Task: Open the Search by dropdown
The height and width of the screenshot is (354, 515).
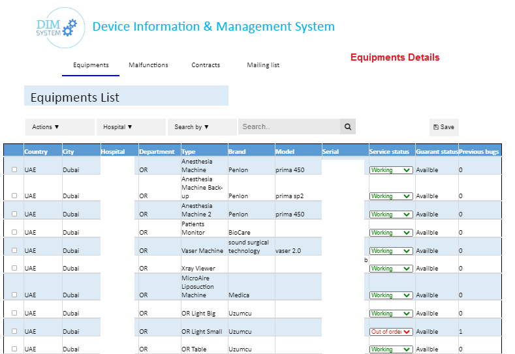Action: 202,127
